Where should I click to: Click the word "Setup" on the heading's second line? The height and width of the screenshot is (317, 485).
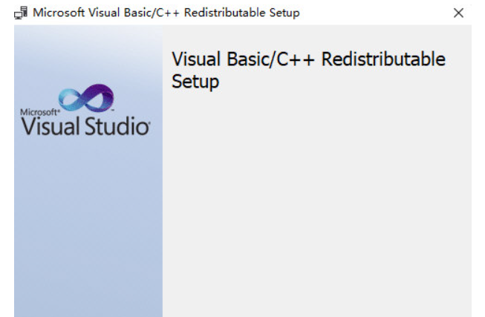click(x=195, y=81)
